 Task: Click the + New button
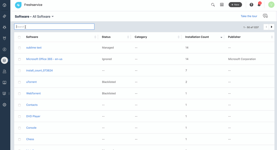[235, 5]
